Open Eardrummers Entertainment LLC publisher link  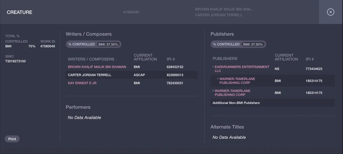242,69
